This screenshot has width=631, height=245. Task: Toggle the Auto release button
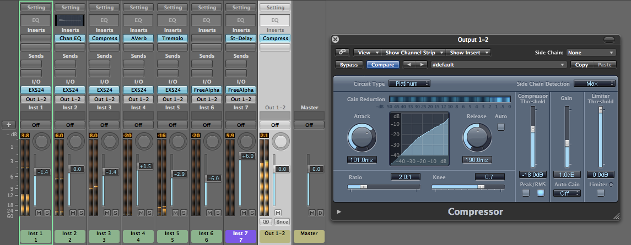pyautogui.click(x=500, y=127)
